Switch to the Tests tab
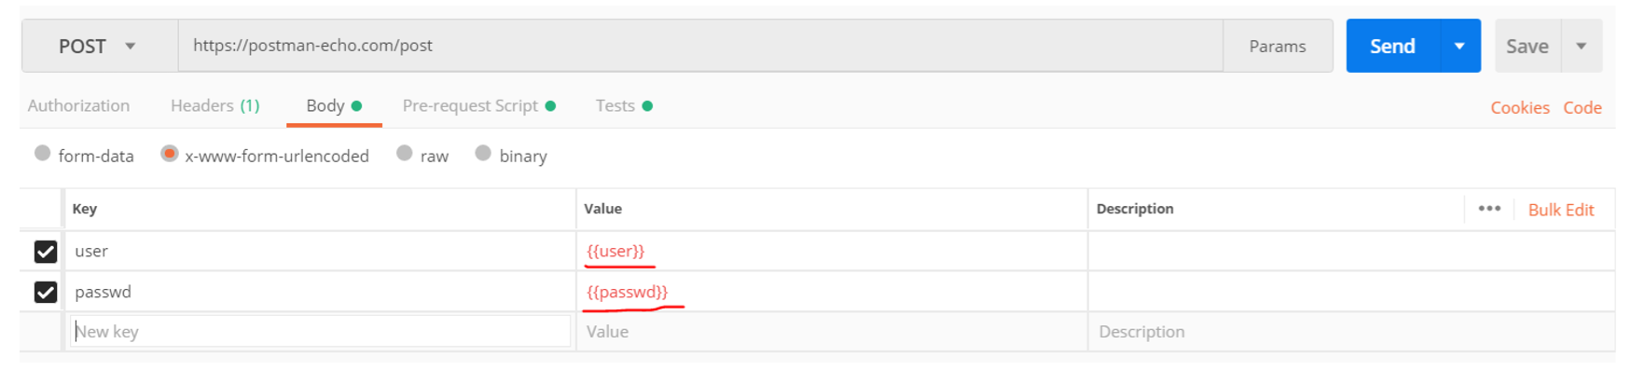Image resolution: width=1645 pixels, height=385 pixels. [623, 106]
